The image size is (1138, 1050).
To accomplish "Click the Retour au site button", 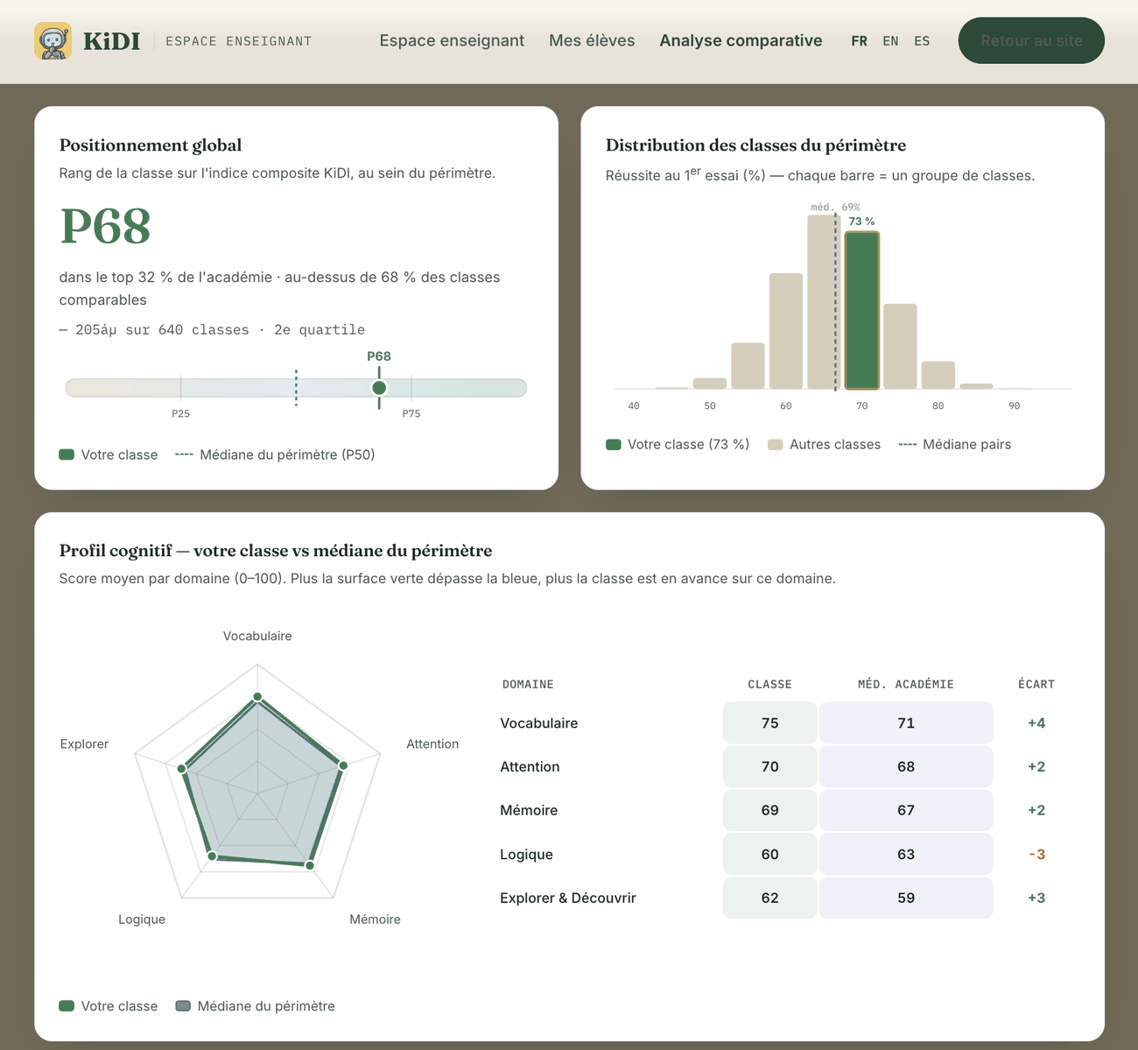I will pos(1031,40).
